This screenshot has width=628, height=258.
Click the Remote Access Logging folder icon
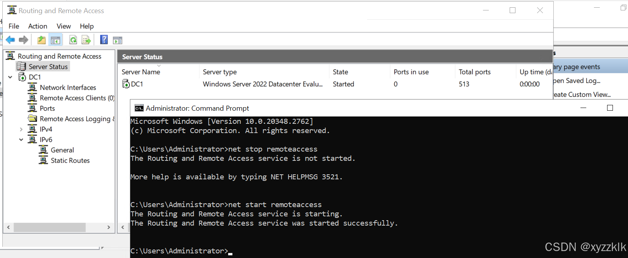coord(32,118)
